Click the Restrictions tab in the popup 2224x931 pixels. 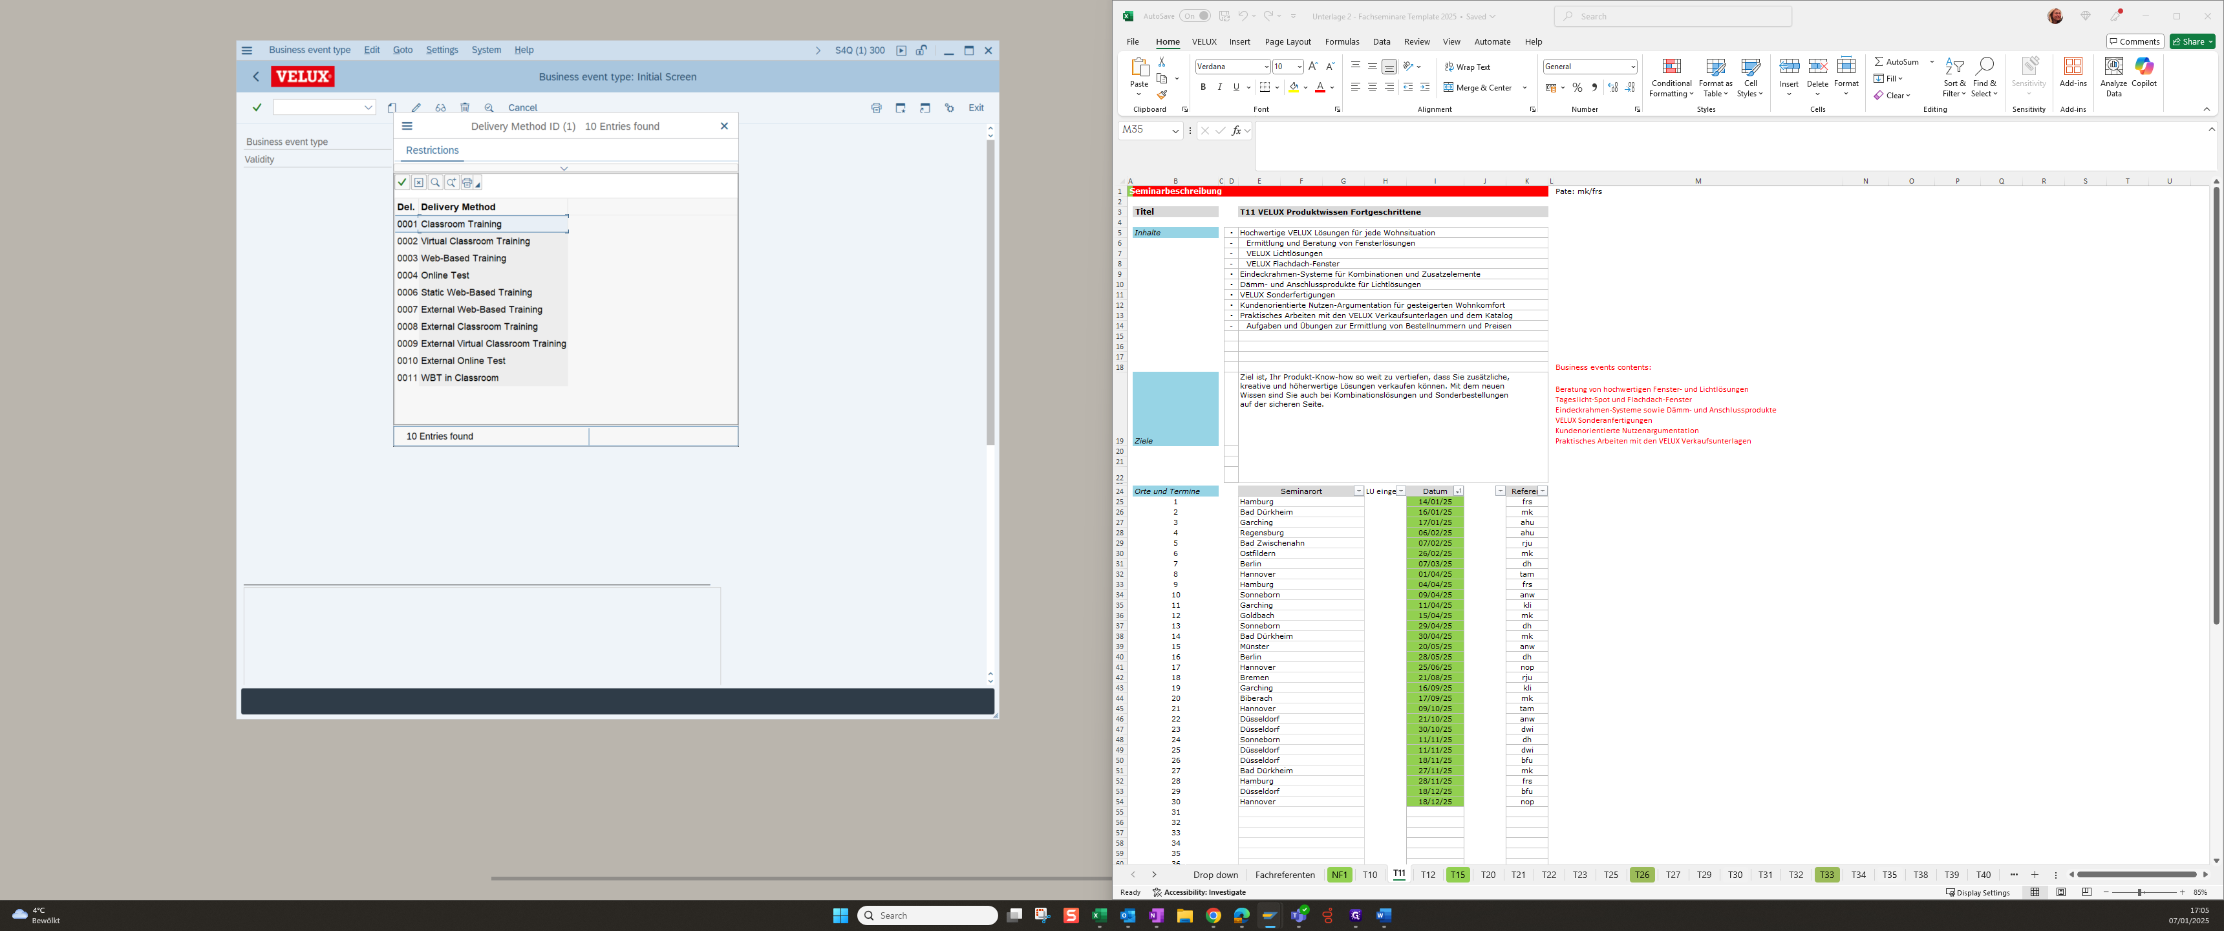432,150
